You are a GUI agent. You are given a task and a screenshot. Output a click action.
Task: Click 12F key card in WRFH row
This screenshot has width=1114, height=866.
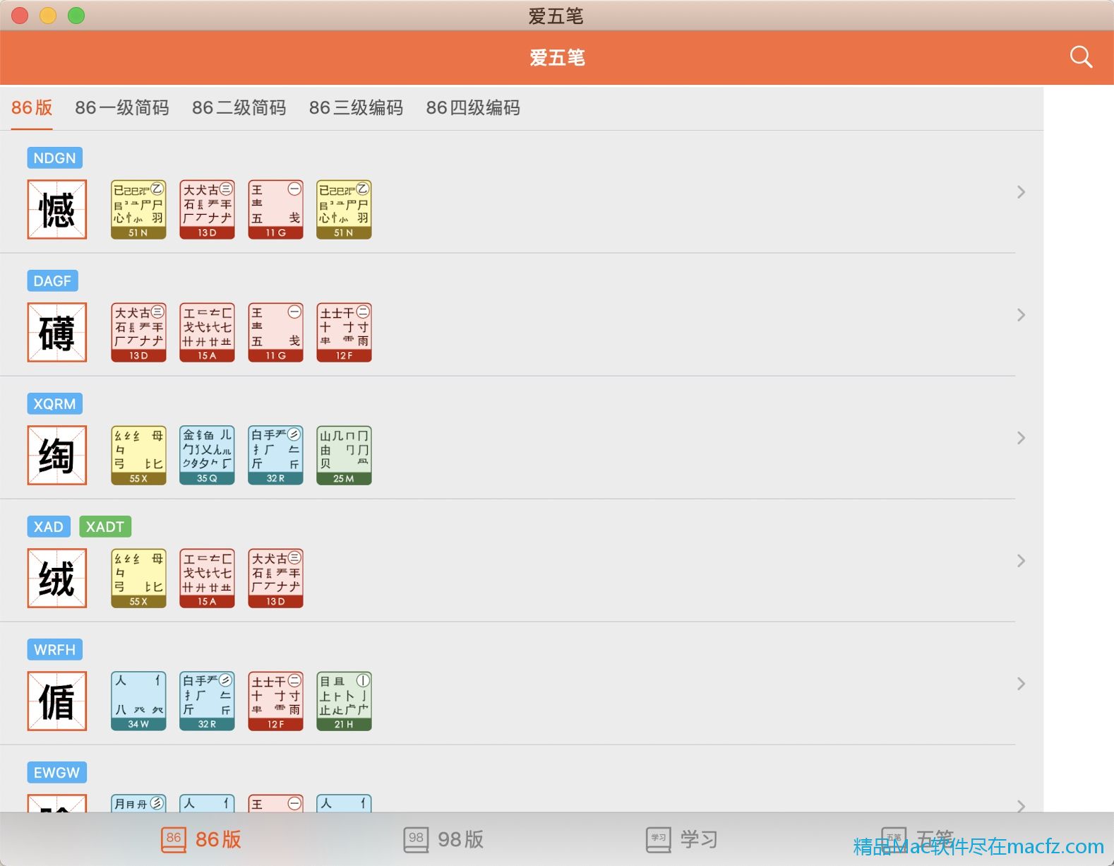(x=275, y=701)
